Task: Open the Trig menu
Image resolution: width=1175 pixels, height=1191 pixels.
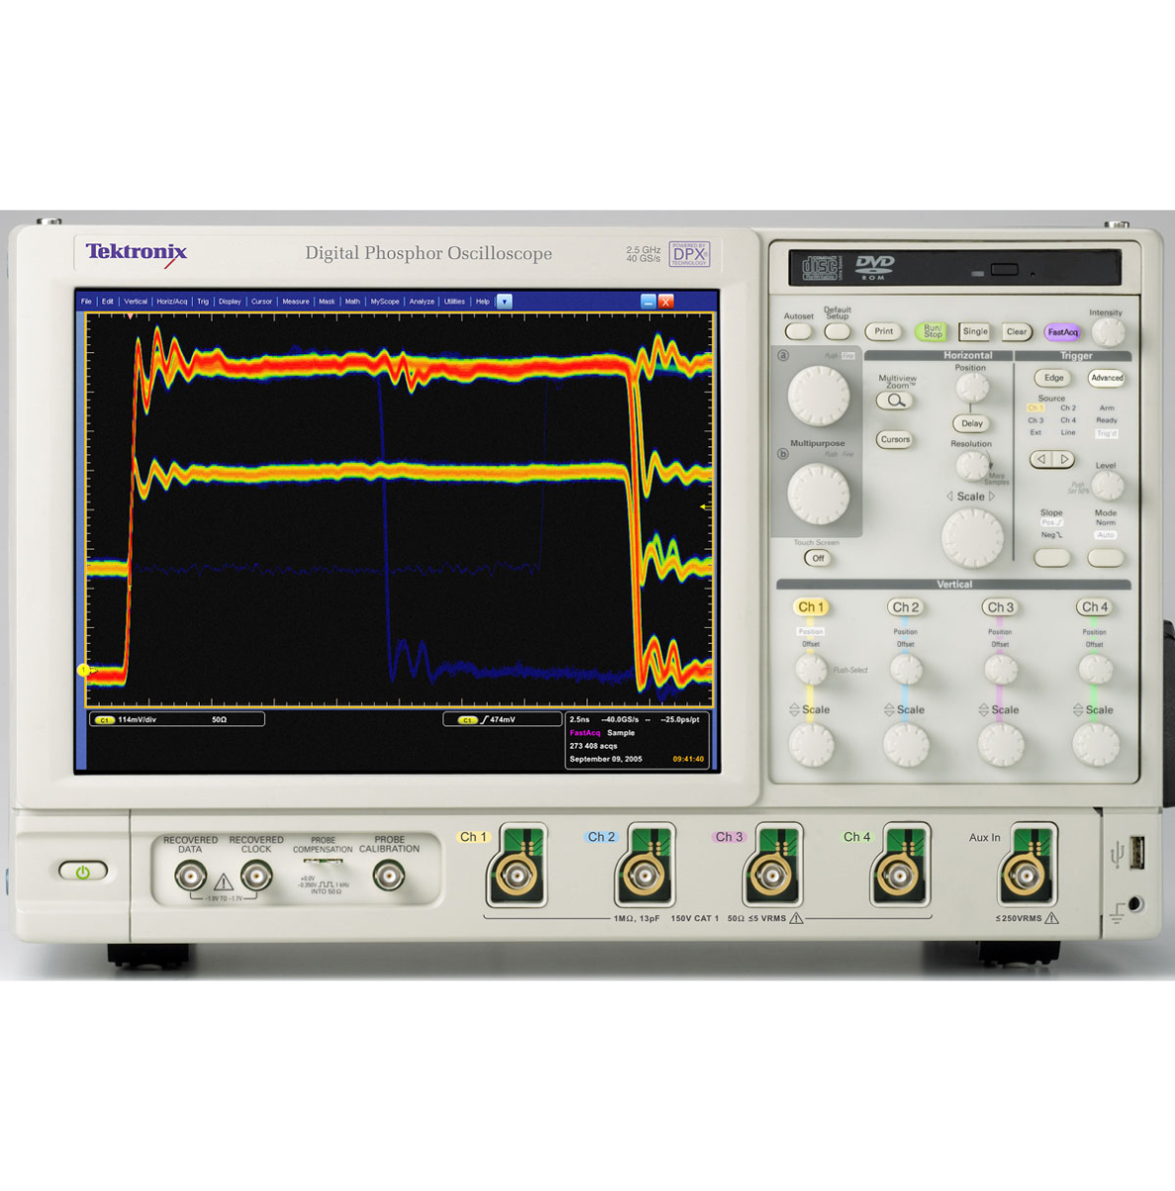Action: (x=203, y=302)
